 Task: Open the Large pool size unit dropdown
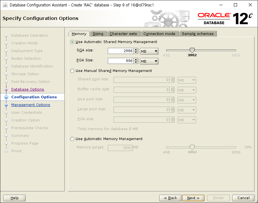point(187,110)
